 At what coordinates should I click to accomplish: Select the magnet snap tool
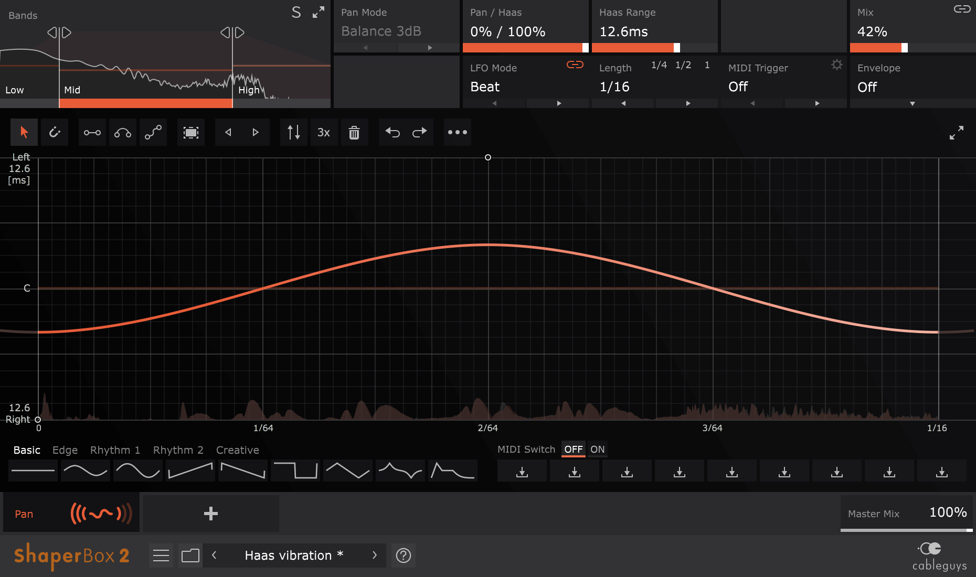[55, 132]
